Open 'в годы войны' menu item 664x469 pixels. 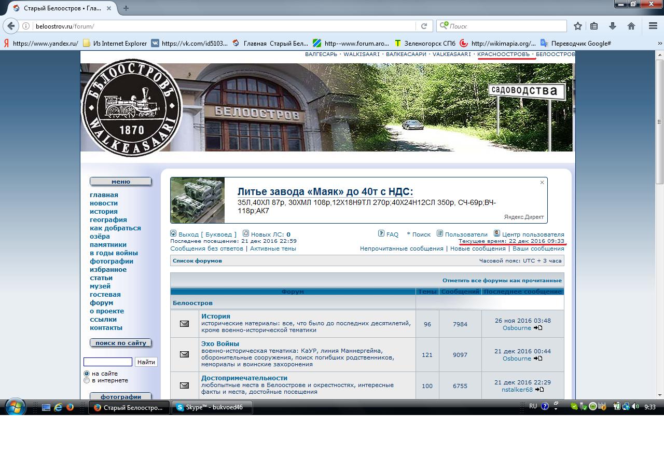[x=114, y=253]
